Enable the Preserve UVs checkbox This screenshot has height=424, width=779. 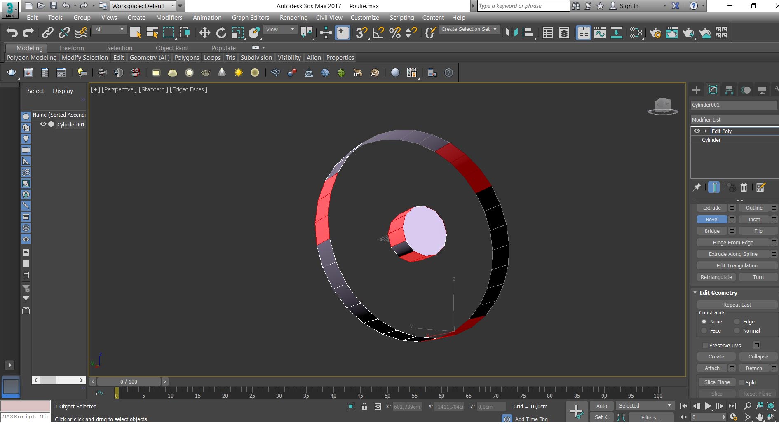coord(705,345)
